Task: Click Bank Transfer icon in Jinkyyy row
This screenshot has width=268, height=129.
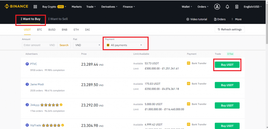Action: [188, 104]
